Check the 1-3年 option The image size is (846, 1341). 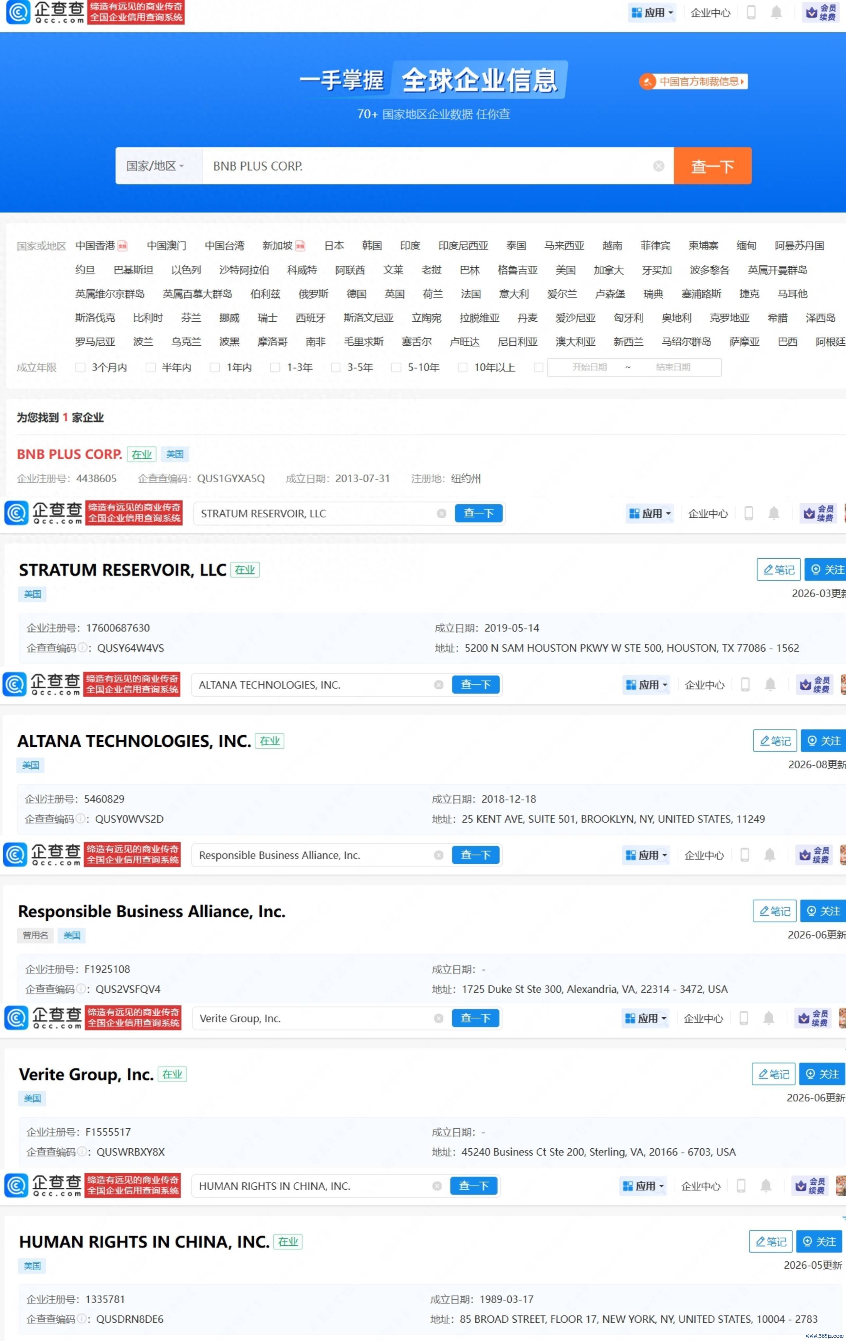275,368
